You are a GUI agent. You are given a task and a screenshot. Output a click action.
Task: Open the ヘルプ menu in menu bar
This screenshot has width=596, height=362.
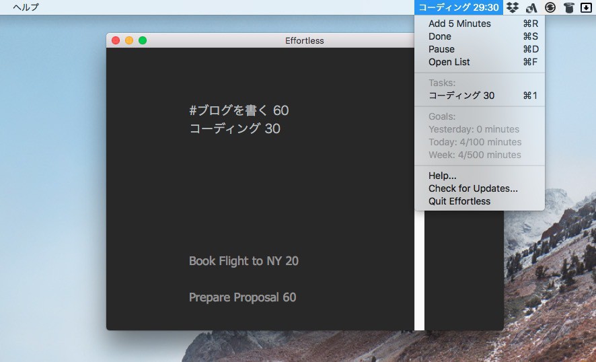pyautogui.click(x=26, y=7)
